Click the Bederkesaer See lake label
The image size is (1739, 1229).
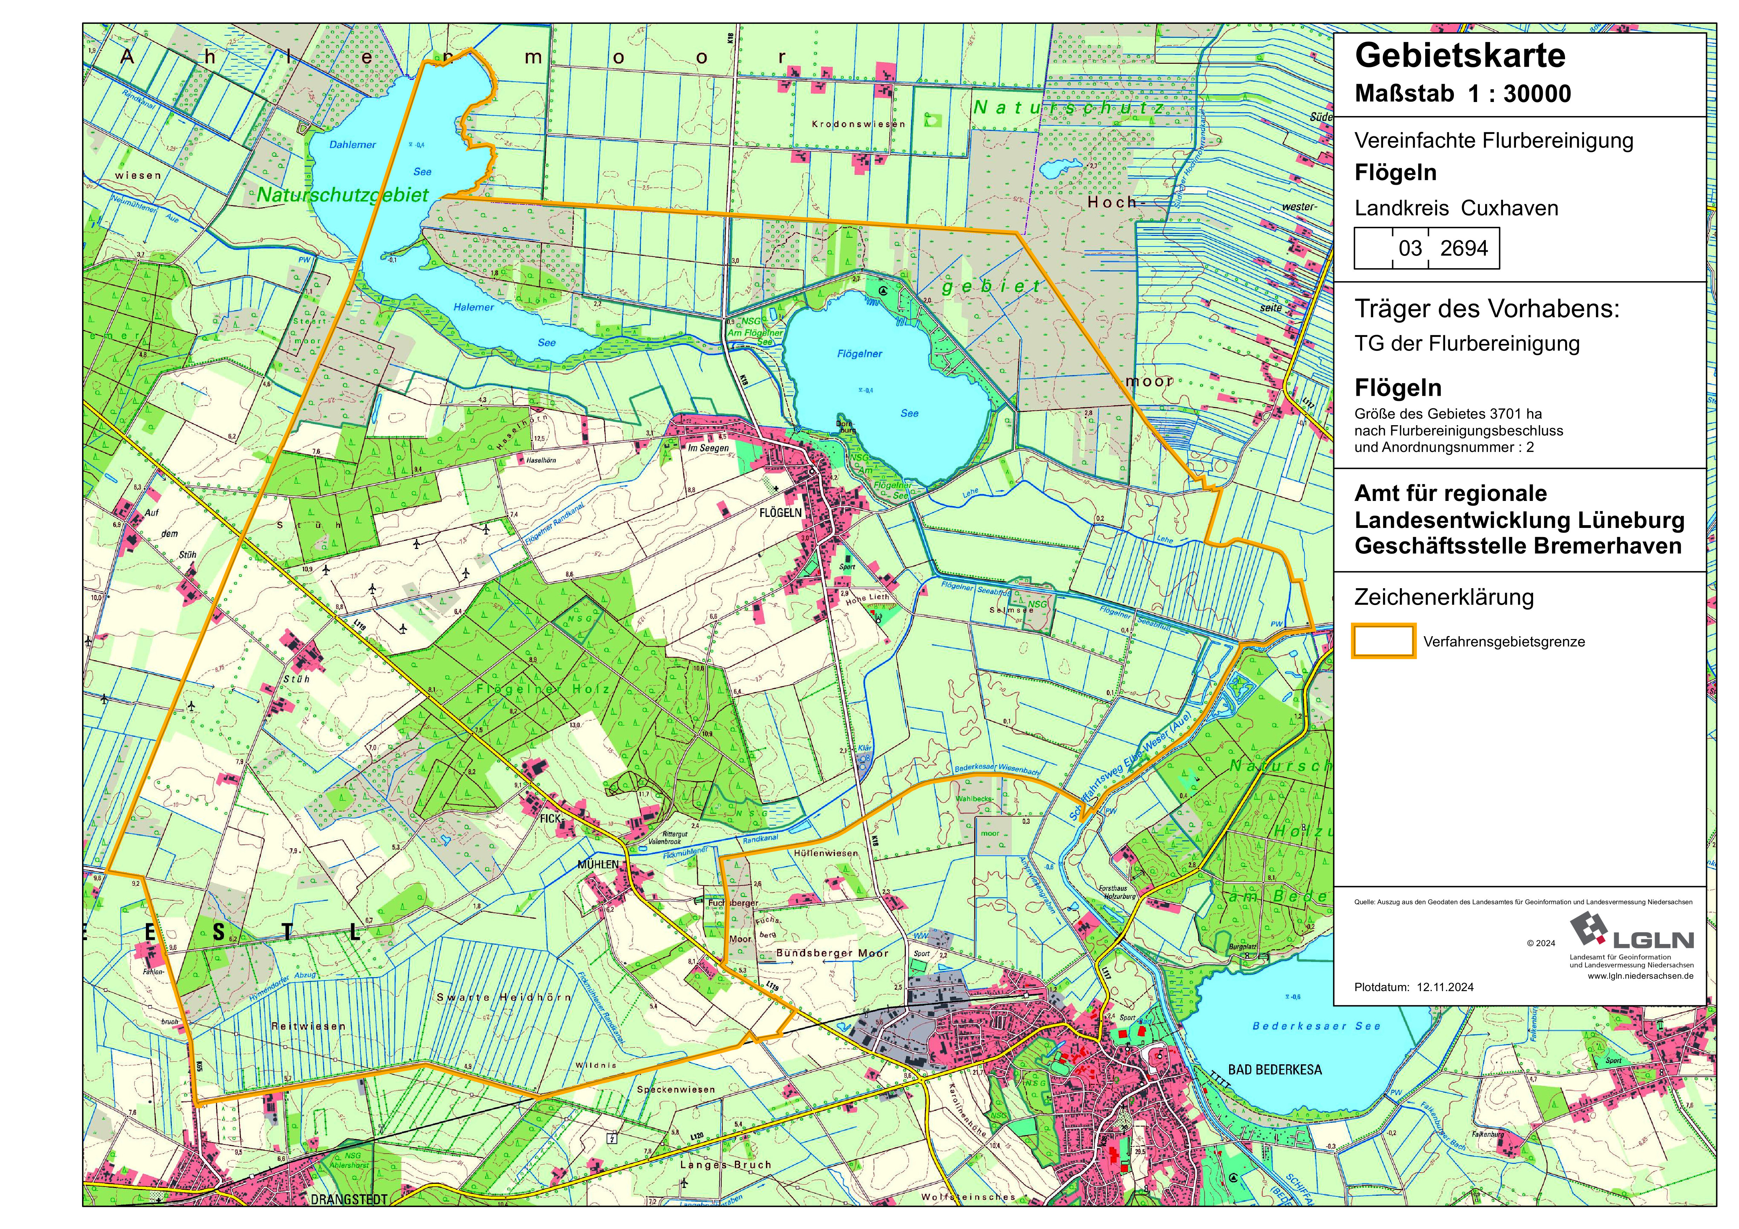pyautogui.click(x=1316, y=1026)
